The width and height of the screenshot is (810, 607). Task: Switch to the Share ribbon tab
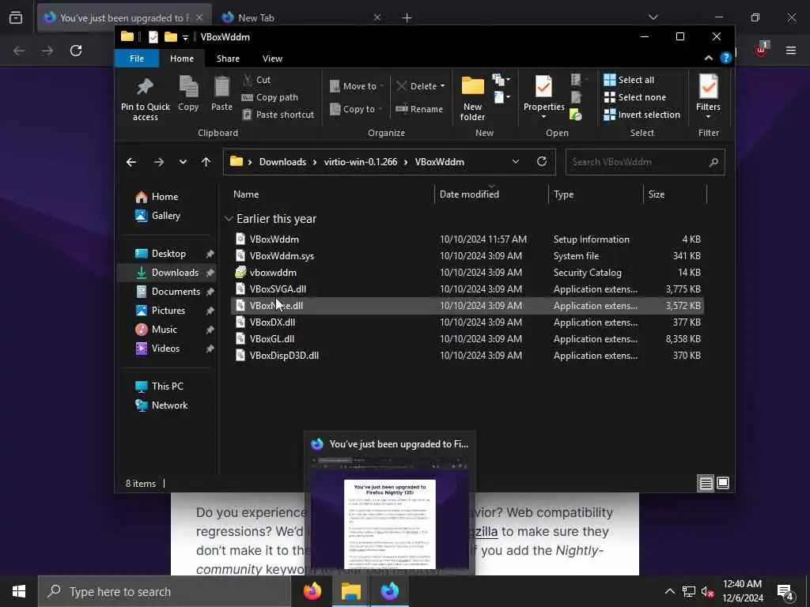(228, 58)
